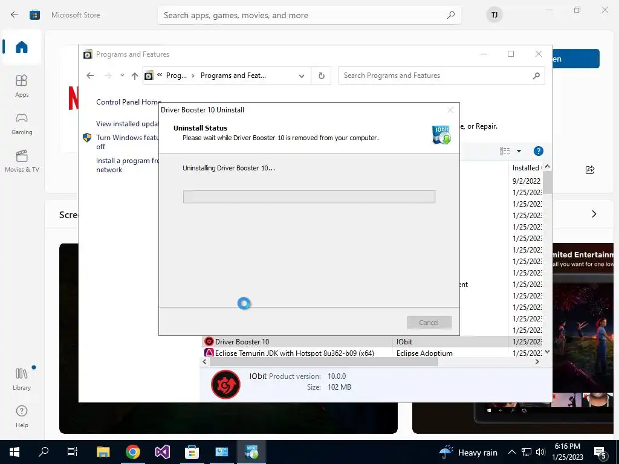Close the Driver Booster 10 Uninstall dialog
The width and height of the screenshot is (619, 464).
click(450, 110)
